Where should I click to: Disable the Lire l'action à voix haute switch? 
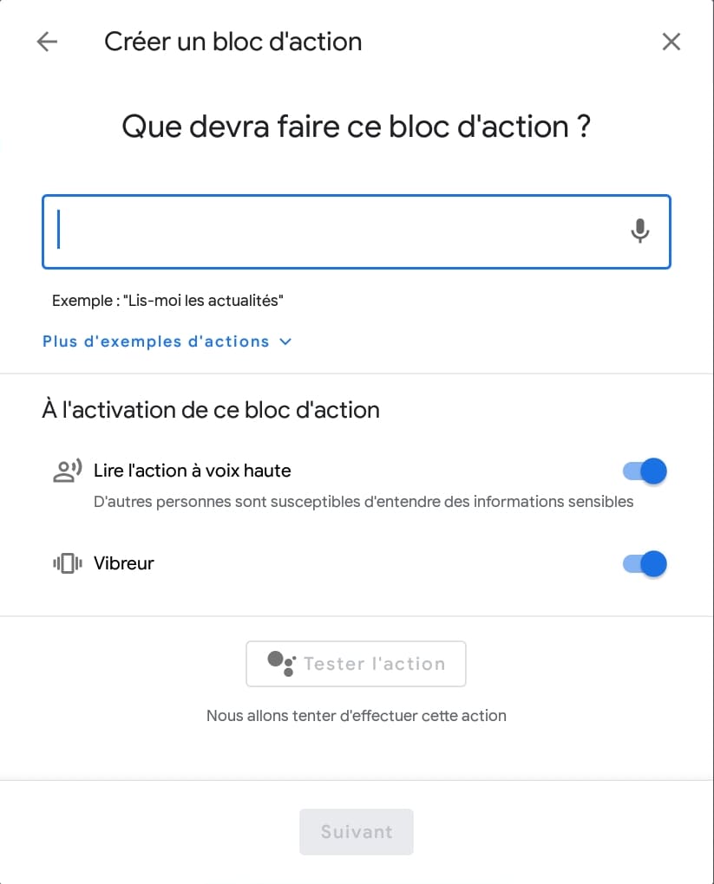coord(645,471)
